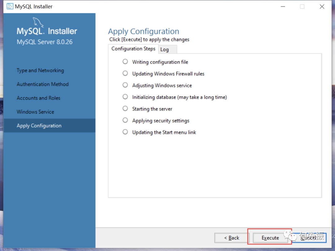Open Type and Networking sidebar step

click(40, 70)
